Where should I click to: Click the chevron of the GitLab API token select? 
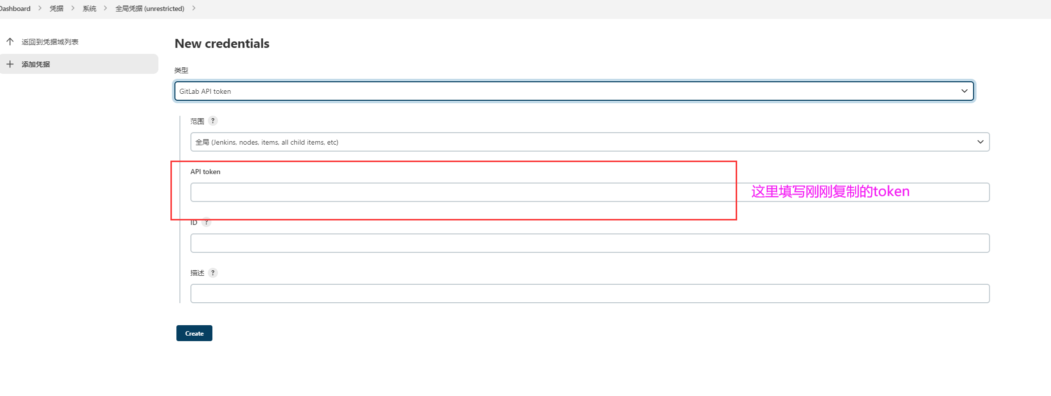(x=964, y=91)
